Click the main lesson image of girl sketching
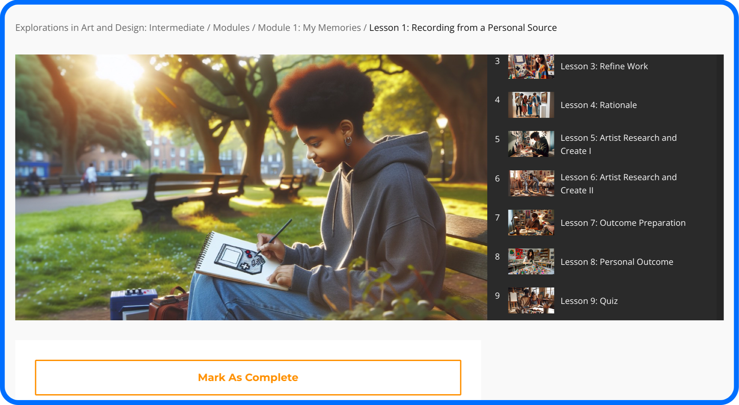This screenshot has width=739, height=405. click(251, 187)
